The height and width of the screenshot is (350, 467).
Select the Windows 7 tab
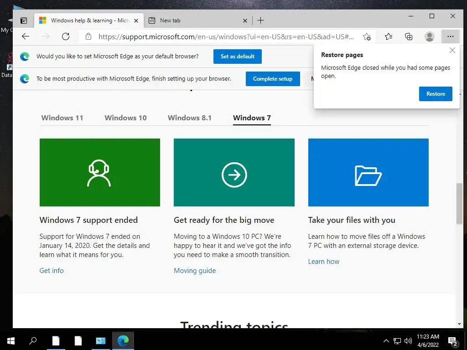252,118
